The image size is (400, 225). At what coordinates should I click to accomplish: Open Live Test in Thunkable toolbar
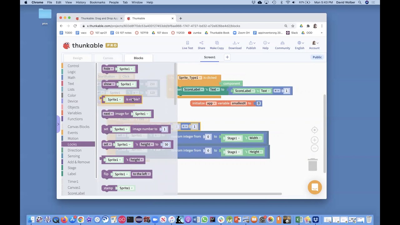pyautogui.click(x=187, y=45)
